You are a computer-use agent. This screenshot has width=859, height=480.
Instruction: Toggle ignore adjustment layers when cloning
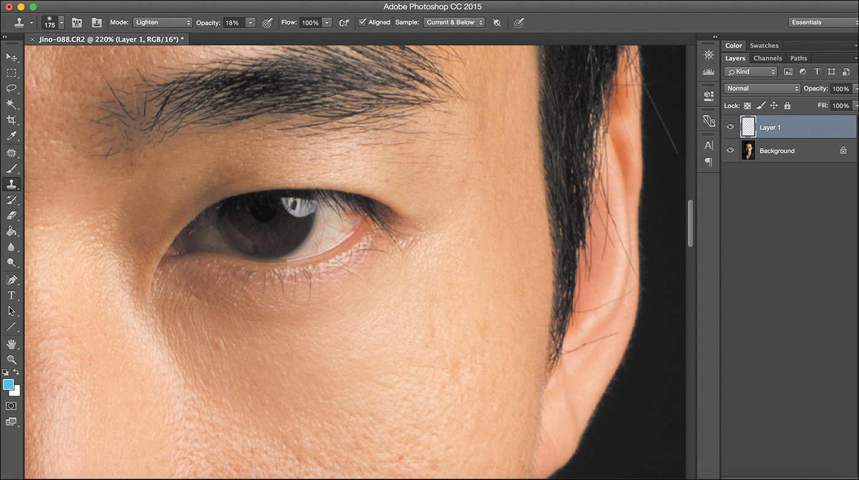[x=497, y=23]
